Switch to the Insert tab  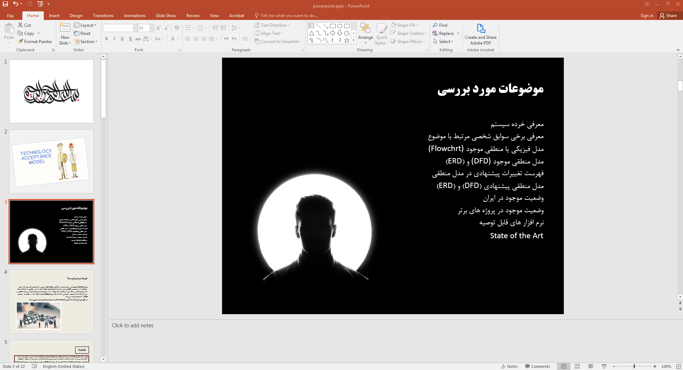[x=54, y=16]
